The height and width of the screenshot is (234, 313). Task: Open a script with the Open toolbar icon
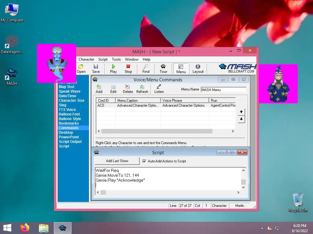pos(81,69)
